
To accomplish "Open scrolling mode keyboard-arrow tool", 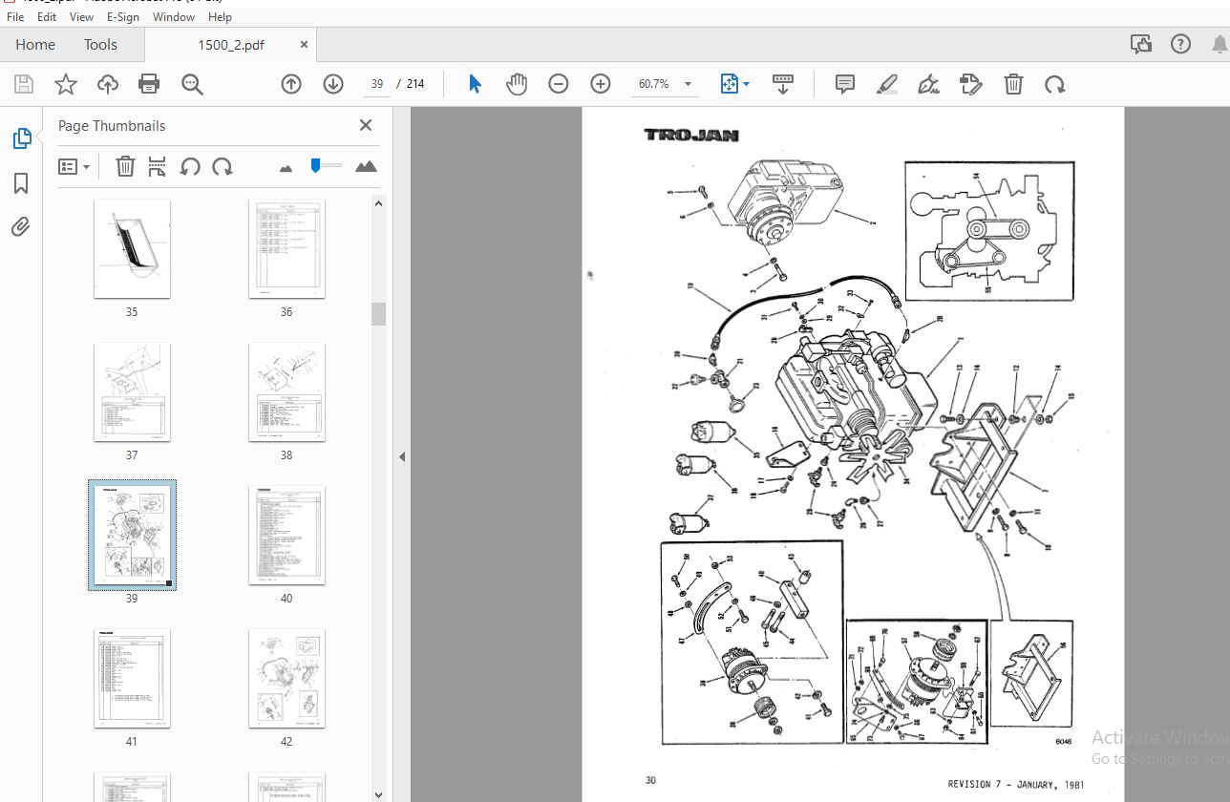I will 783,84.
